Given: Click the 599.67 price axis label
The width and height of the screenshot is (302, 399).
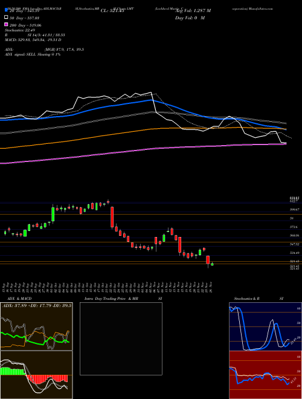Looking at the screenshot, I should [x=295, y=209].
